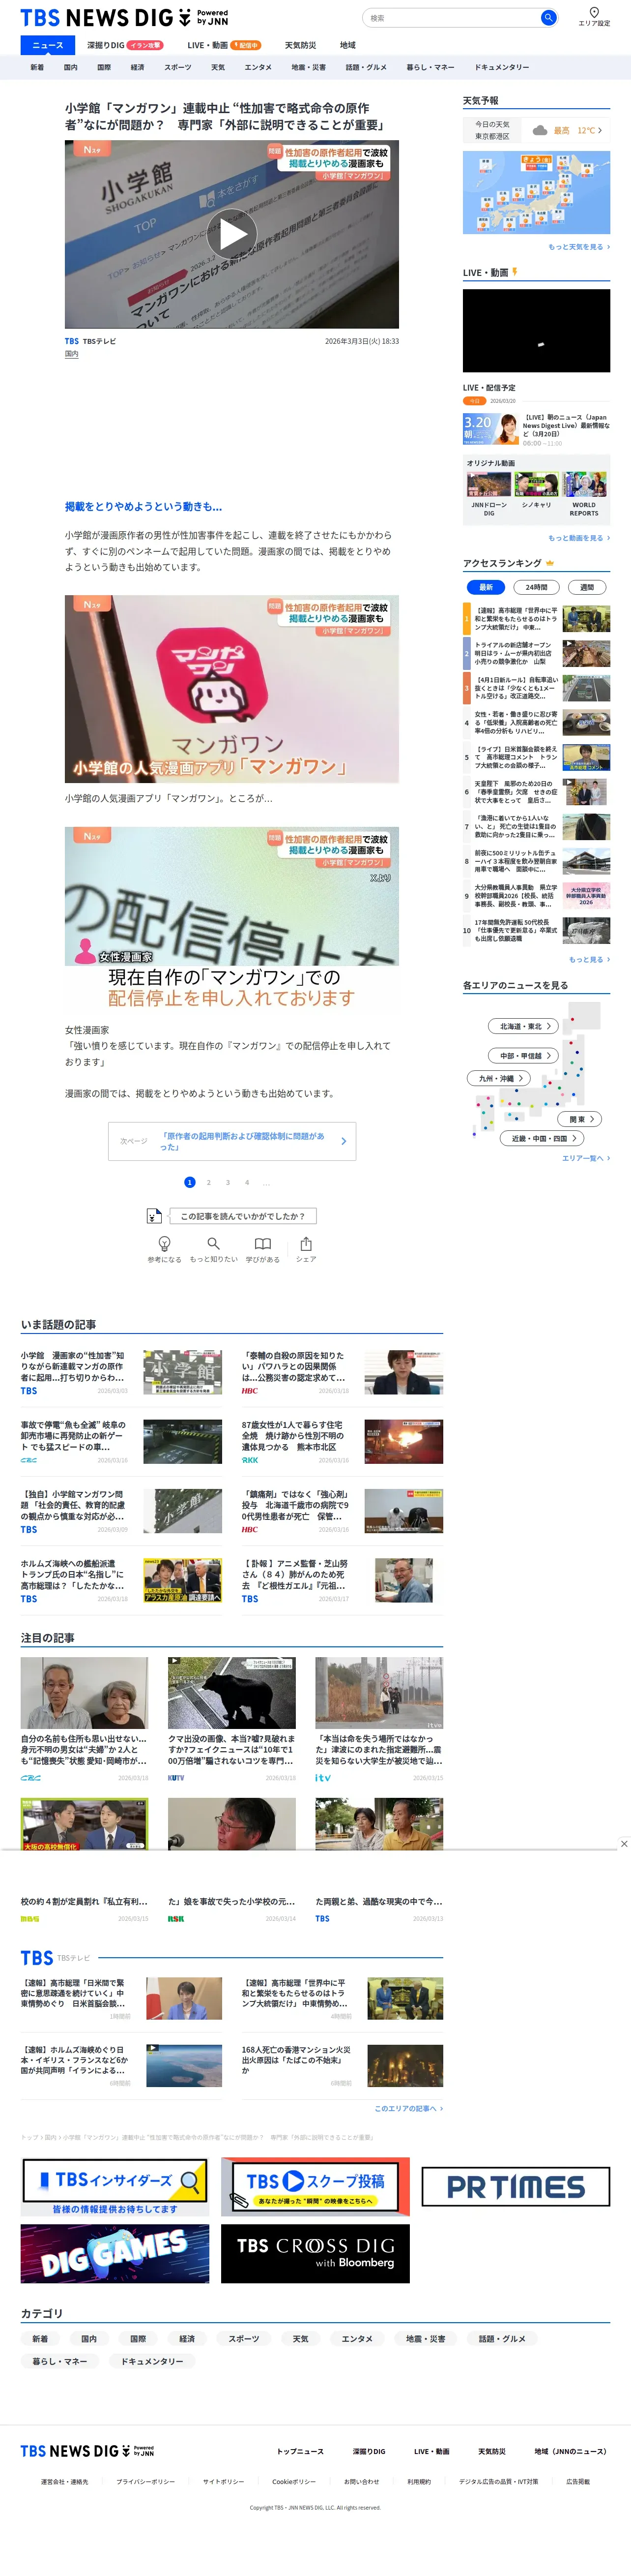This screenshot has height=2576, width=631.
Task: Open スポーツ in the top category bar
Action: pyautogui.click(x=178, y=67)
